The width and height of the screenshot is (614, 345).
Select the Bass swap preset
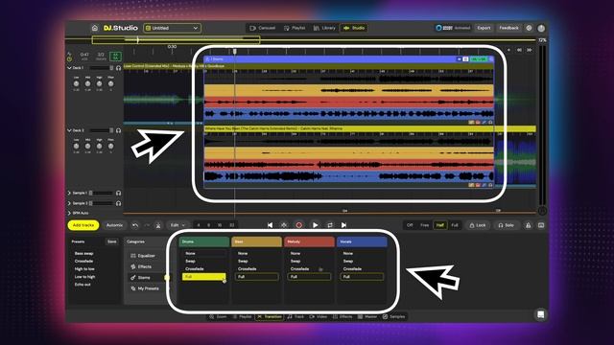click(x=83, y=253)
